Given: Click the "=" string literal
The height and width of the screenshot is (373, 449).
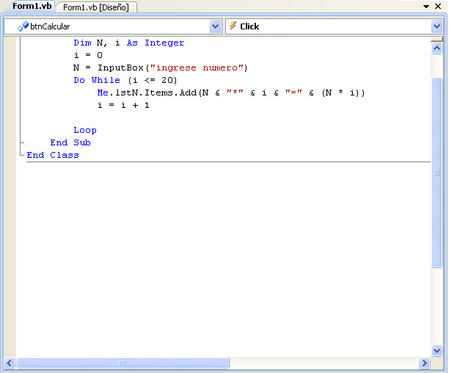Looking at the screenshot, I should pyautogui.click(x=293, y=92).
